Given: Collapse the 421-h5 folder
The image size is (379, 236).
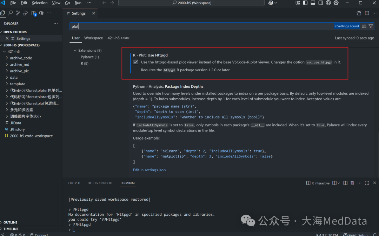Looking at the screenshot, I should pyautogui.click(x=14, y=51).
